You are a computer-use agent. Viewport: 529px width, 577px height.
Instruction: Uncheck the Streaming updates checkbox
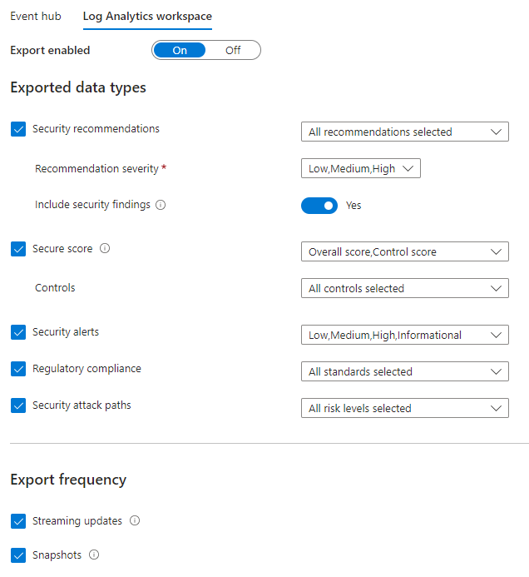18,521
